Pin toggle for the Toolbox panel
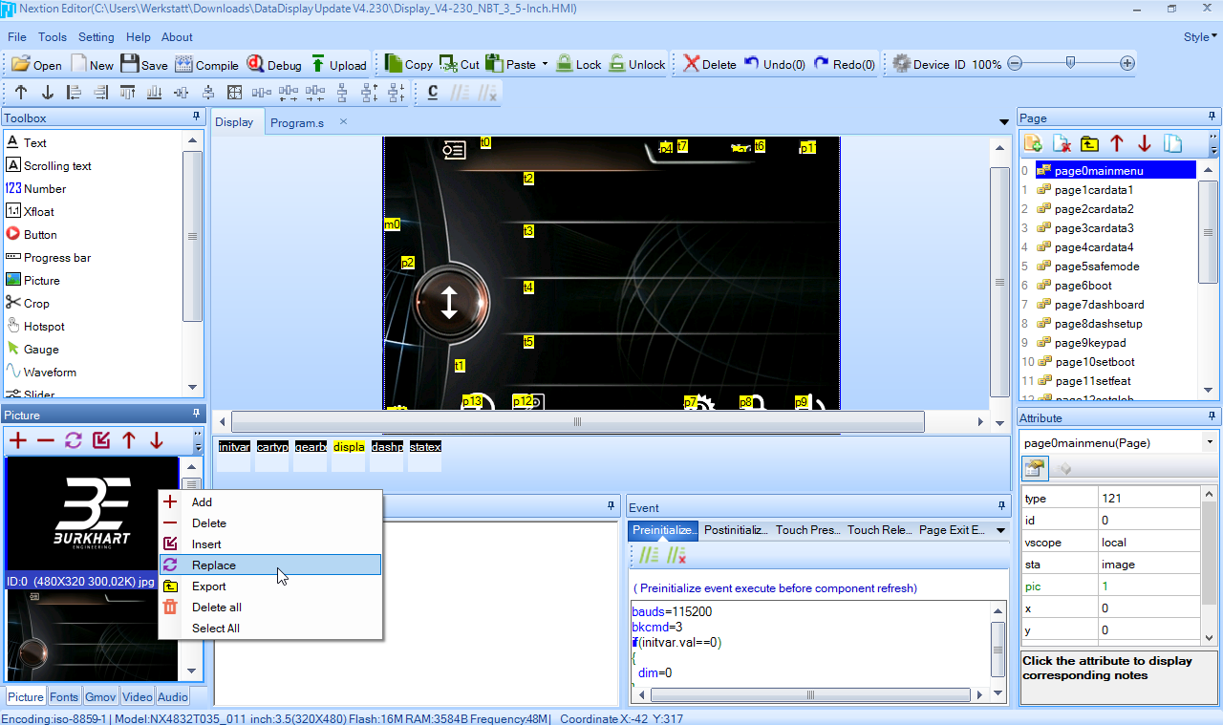This screenshot has width=1223, height=725. pyautogui.click(x=196, y=117)
